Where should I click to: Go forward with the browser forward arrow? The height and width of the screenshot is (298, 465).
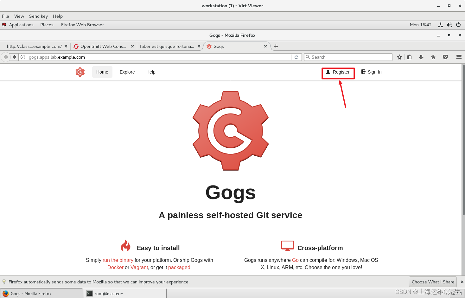(14, 57)
